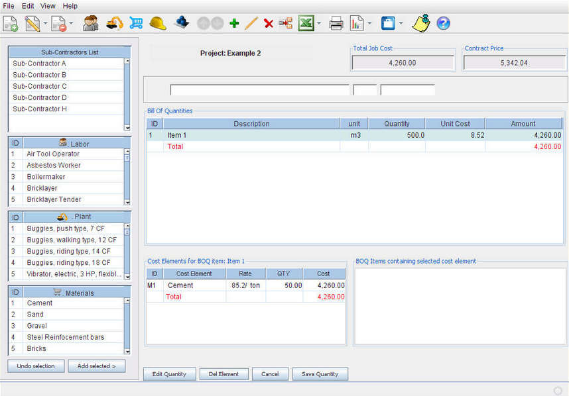The width and height of the screenshot is (569, 396).
Task: Click the move down arrow icon
Action: pos(217,24)
